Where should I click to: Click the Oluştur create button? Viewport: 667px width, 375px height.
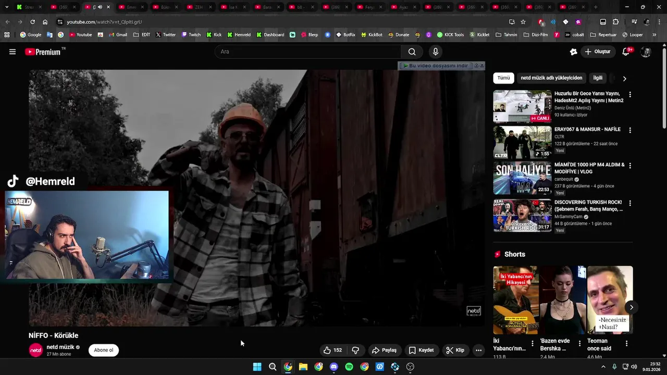(x=598, y=52)
